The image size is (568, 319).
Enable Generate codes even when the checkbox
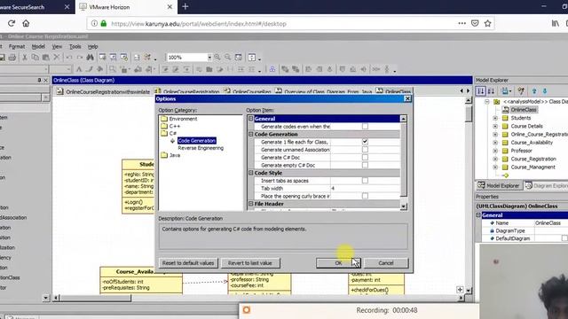click(365, 126)
